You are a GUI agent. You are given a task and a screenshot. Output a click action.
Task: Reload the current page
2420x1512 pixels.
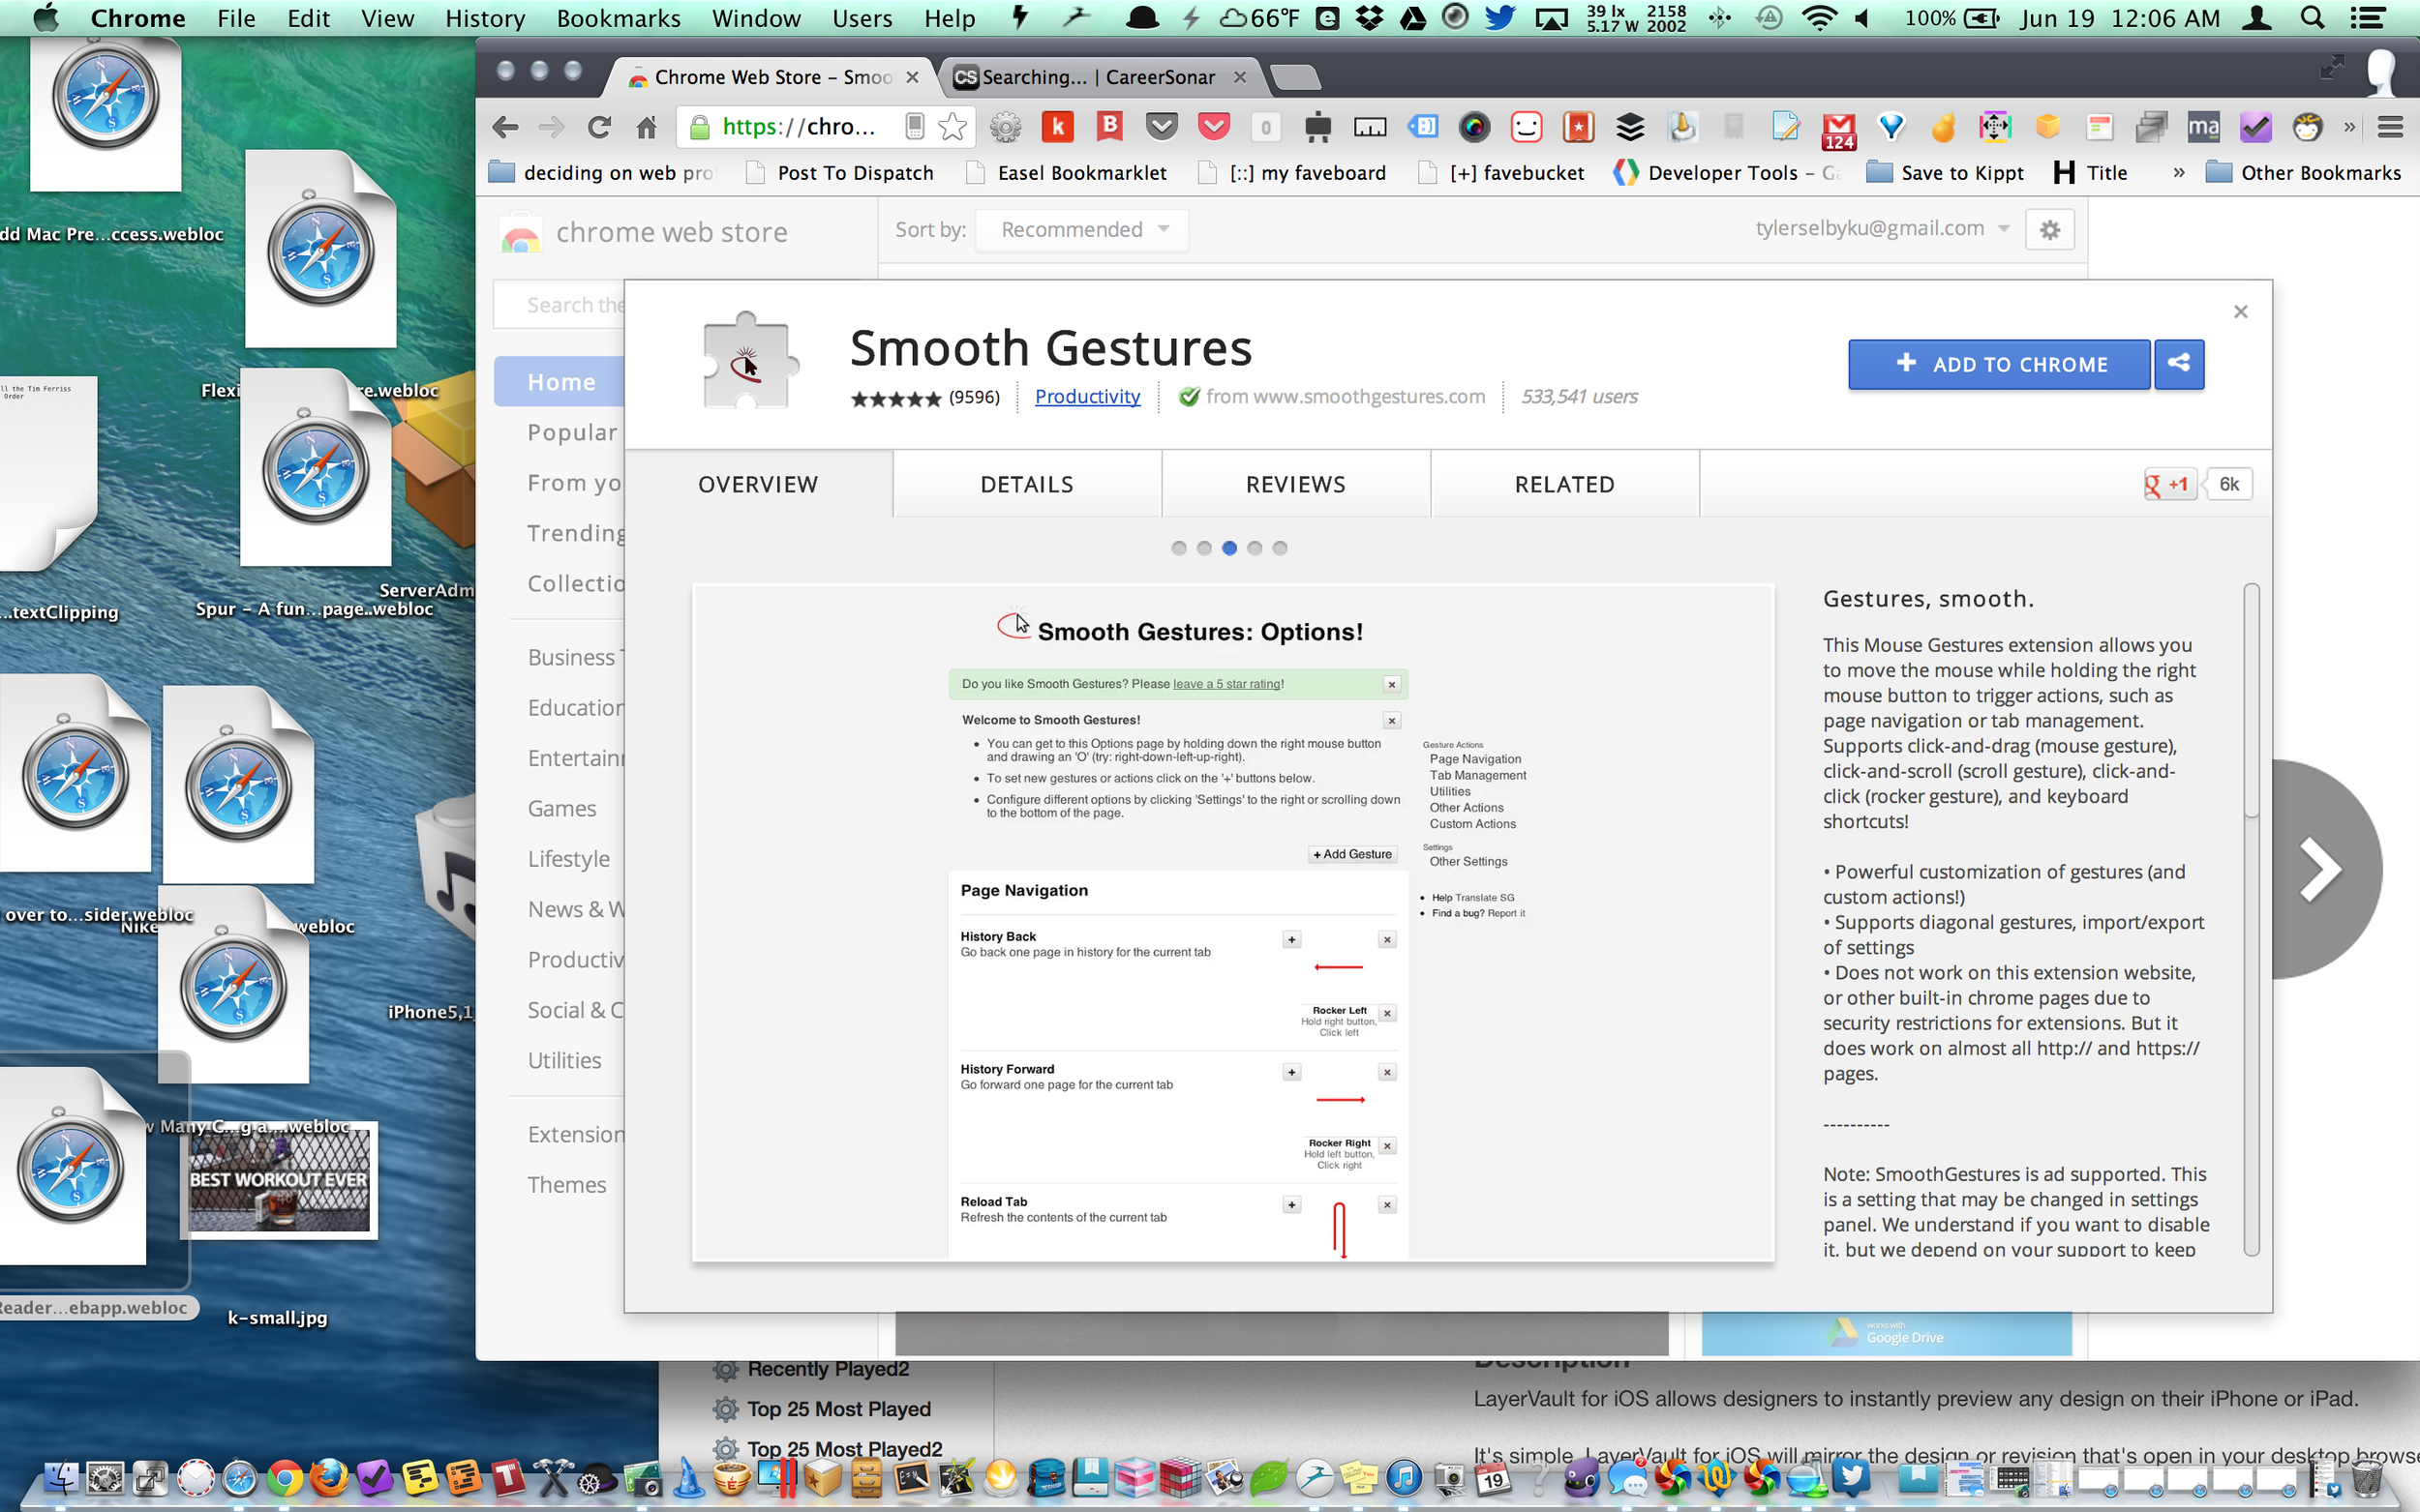click(599, 127)
